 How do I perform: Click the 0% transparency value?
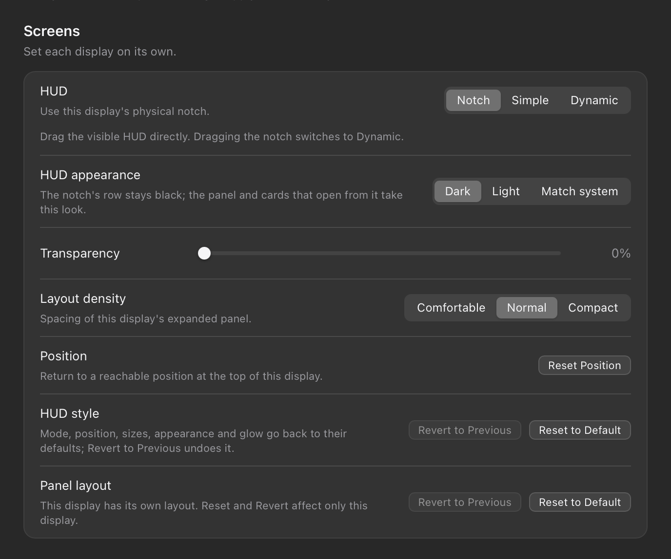click(621, 253)
